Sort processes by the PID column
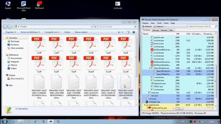This screenshot has width=221, height=124. coord(178,34)
